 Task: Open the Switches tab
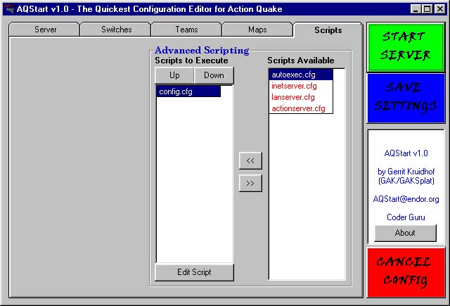(x=115, y=30)
